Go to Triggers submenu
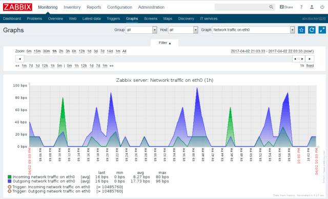 [113, 18]
